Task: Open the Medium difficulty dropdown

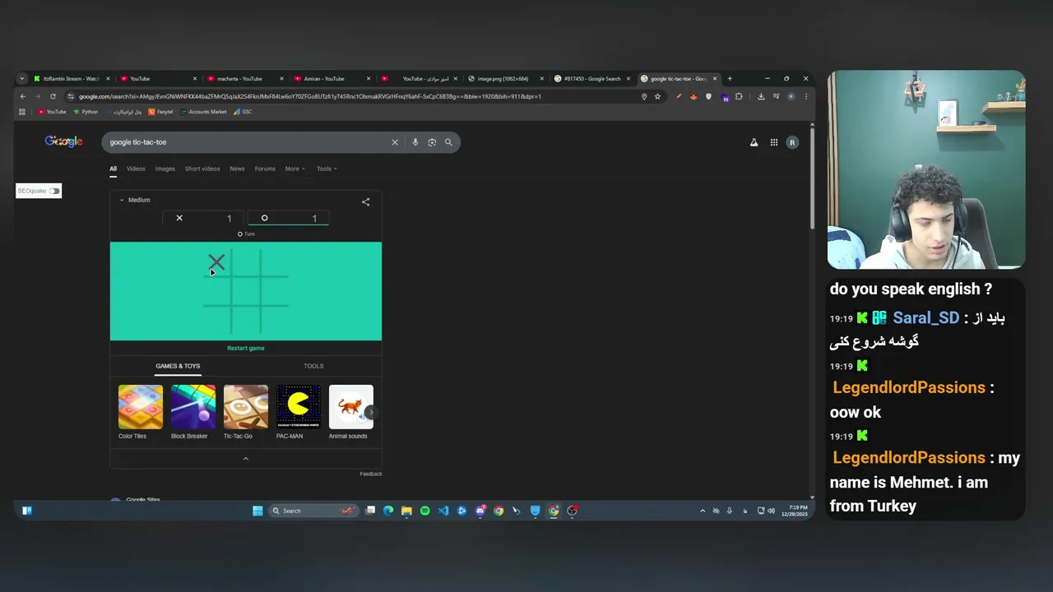Action: (x=134, y=200)
